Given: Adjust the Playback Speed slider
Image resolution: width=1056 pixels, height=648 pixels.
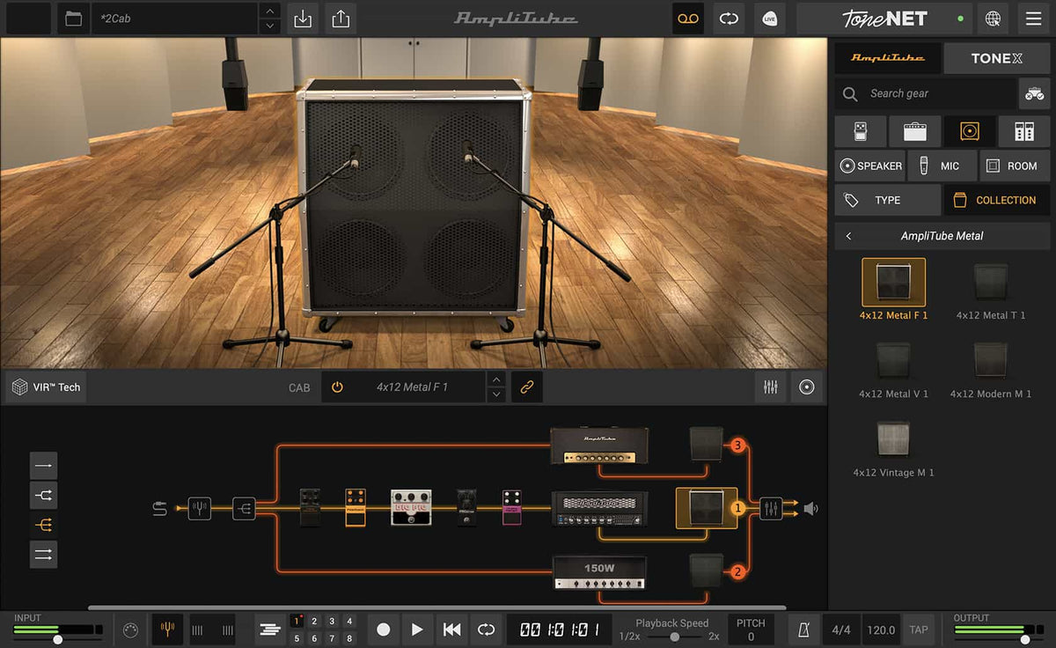Looking at the screenshot, I should (674, 637).
